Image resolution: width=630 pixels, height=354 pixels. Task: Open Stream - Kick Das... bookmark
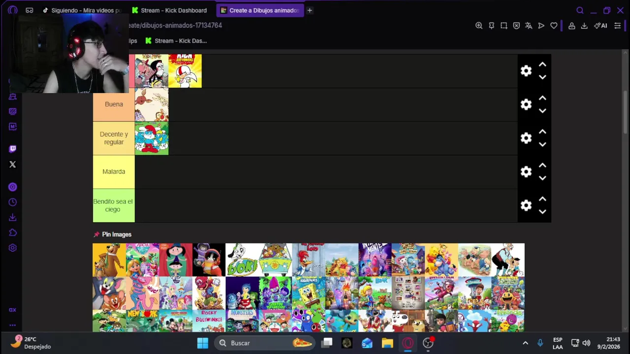pyautogui.click(x=176, y=41)
